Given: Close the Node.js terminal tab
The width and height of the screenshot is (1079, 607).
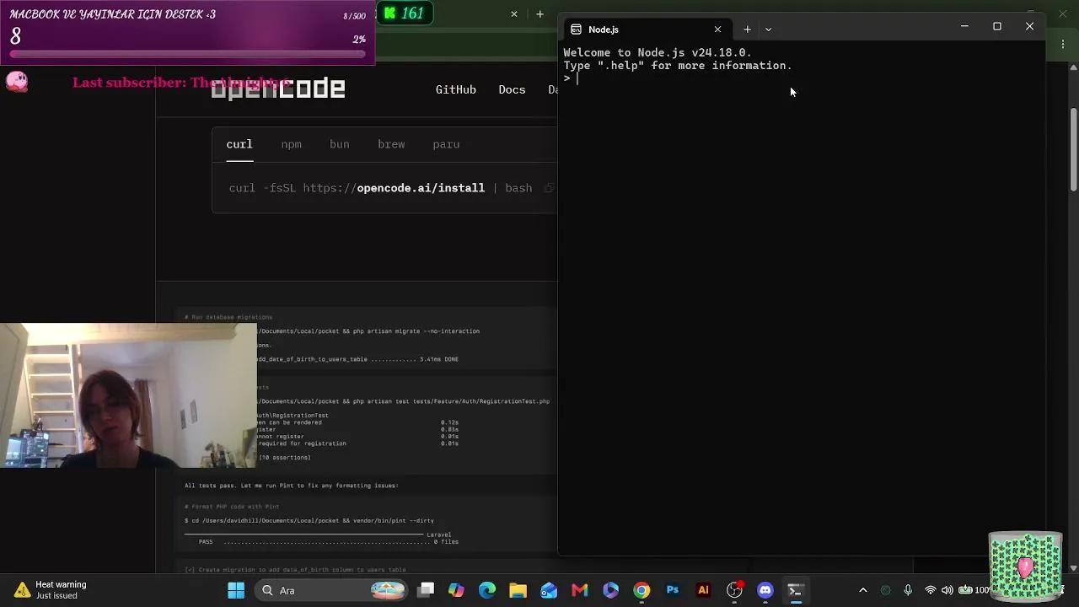Looking at the screenshot, I should 717,30.
